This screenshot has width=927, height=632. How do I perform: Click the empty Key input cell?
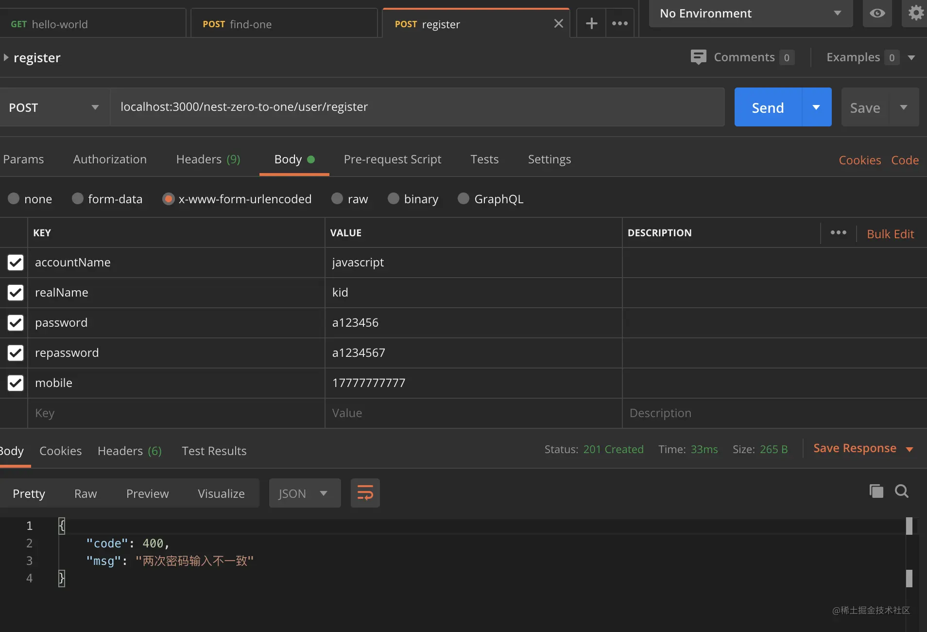(x=176, y=413)
